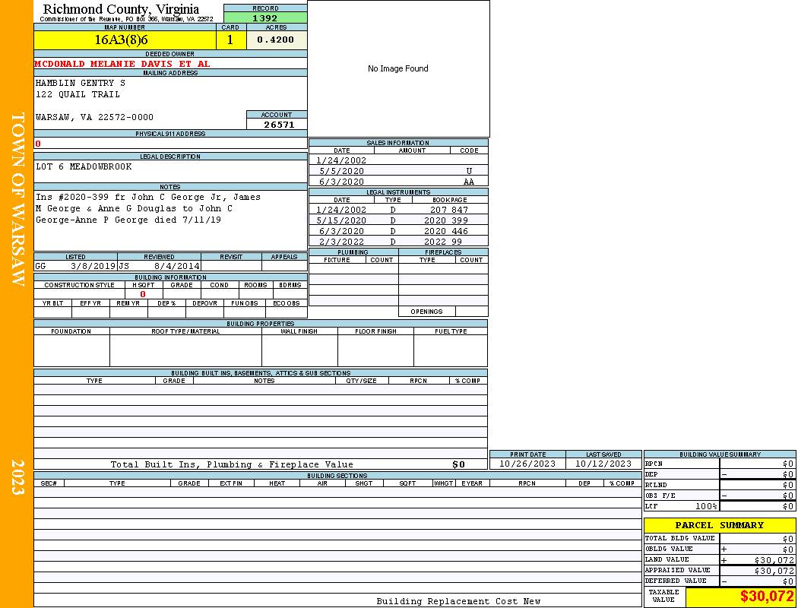
Task: Click the last saved date 10/12/2023
Action: 603,464
